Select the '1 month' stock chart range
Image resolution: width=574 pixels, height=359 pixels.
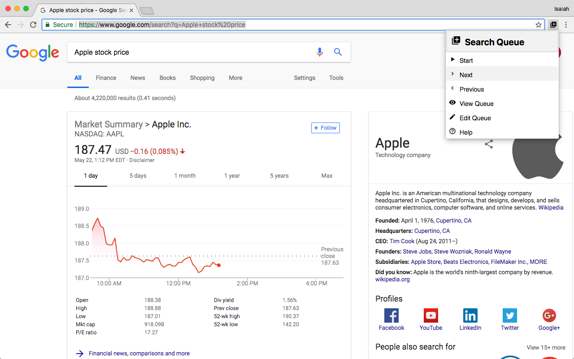(185, 175)
